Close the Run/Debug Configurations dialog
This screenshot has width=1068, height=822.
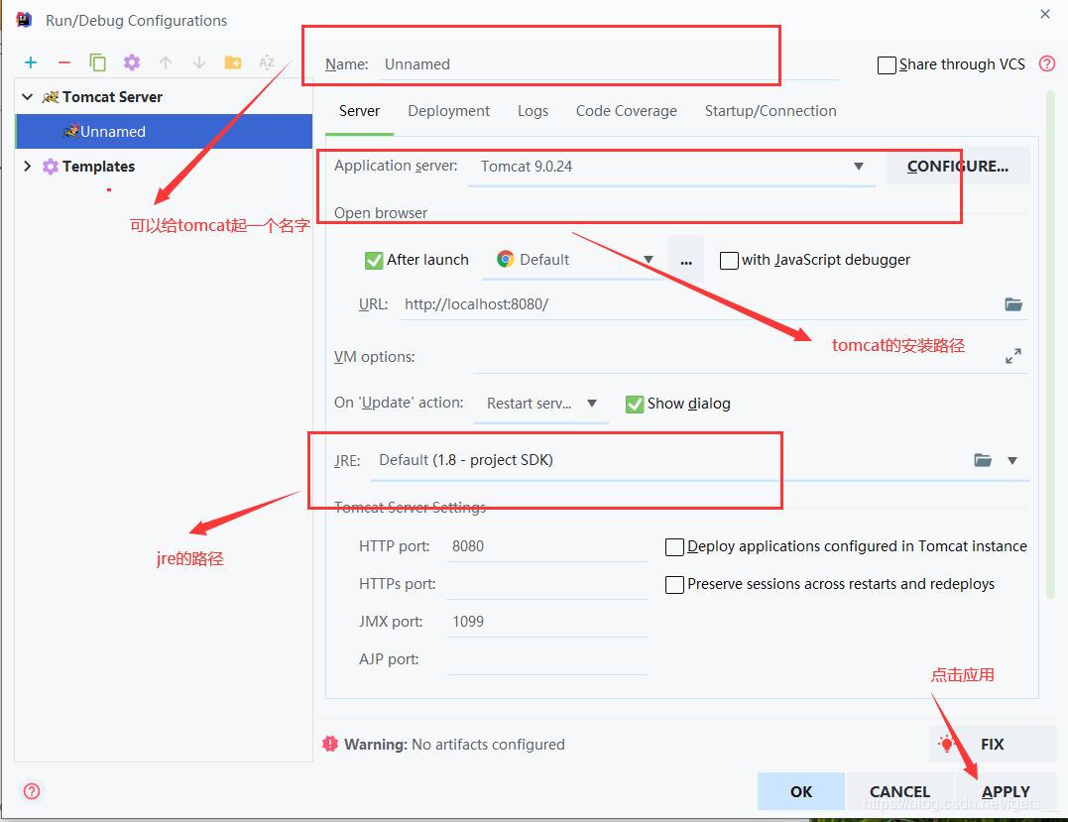(1045, 14)
